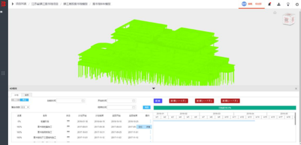Open the 播放倍数 0.5 speed dropdown

coord(25,107)
